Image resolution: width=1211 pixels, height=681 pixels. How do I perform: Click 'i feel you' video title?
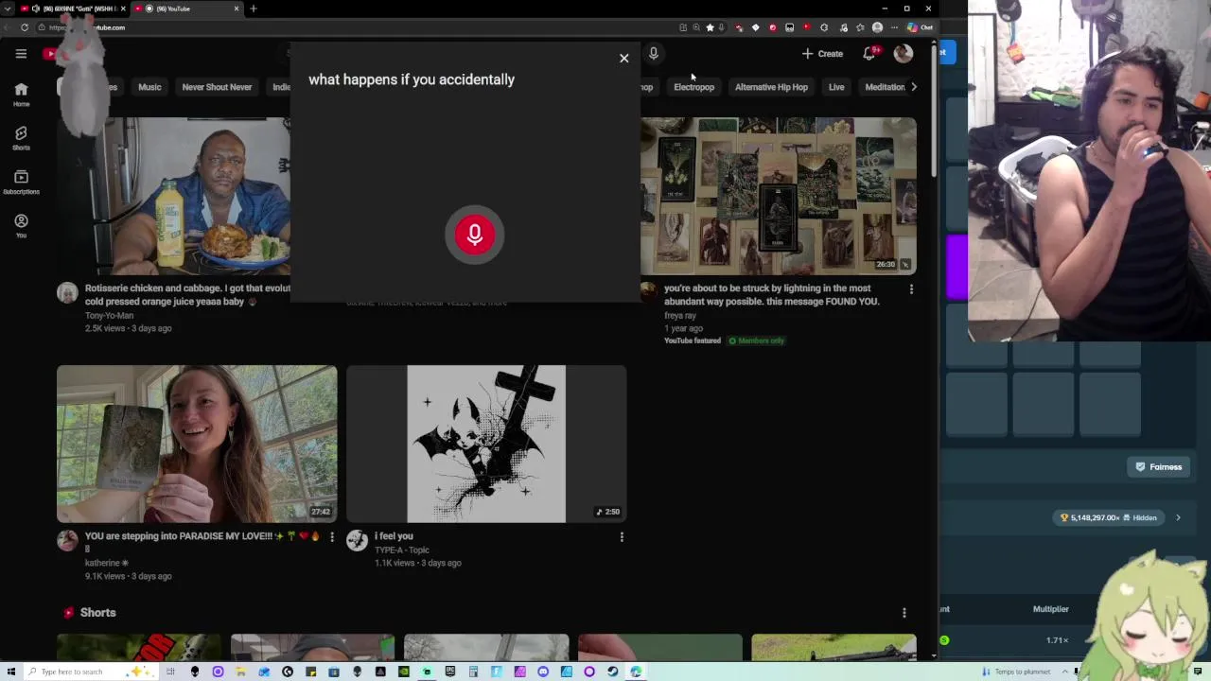pyautogui.click(x=394, y=536)
